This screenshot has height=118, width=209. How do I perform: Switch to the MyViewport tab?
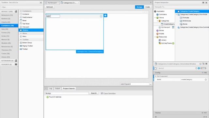(x=52, y=3)
